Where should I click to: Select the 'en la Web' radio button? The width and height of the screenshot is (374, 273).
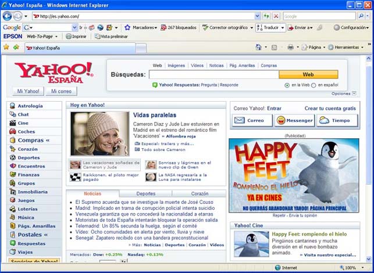(x=287, y=85)
